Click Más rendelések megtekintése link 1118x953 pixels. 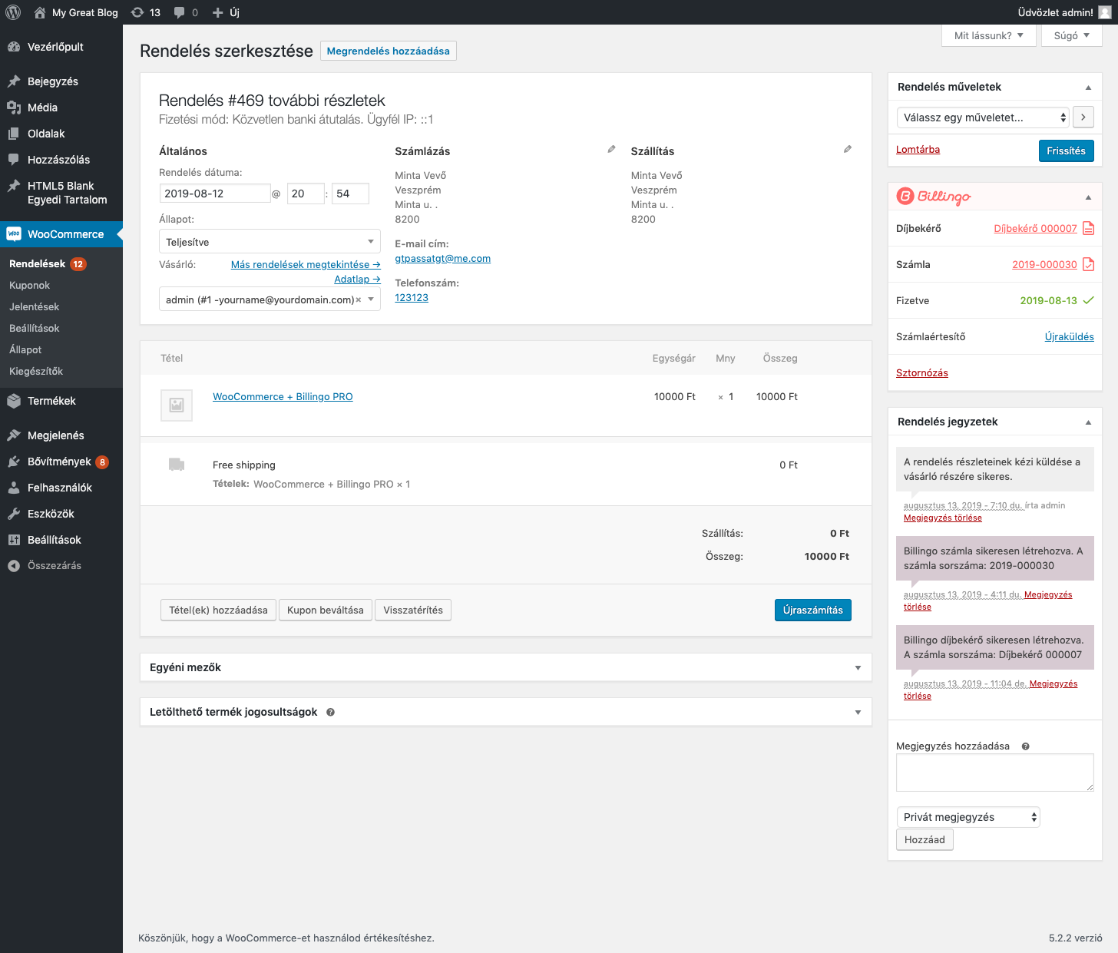tap(306, 264)
